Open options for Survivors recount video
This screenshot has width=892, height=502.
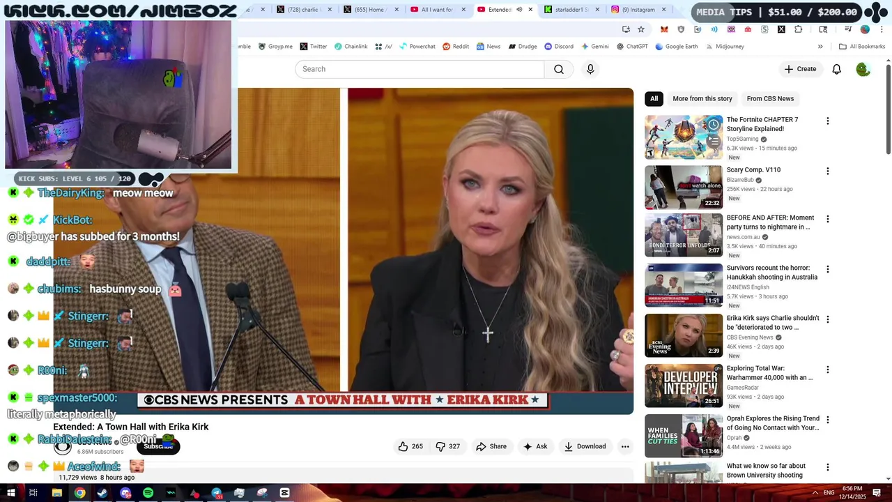[827, 269]
